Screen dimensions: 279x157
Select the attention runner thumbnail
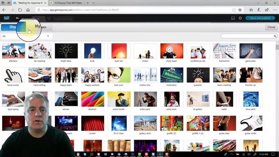(x=14, y=51)
